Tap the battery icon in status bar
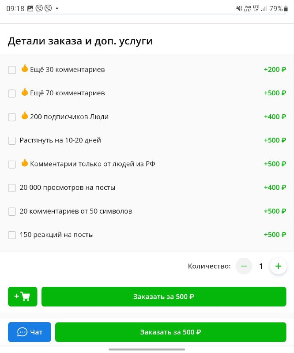This screenshot has height=353, width=294. pyautogui.click(x=286, y=8)
